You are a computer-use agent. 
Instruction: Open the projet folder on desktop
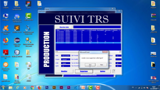pos(39,5)
